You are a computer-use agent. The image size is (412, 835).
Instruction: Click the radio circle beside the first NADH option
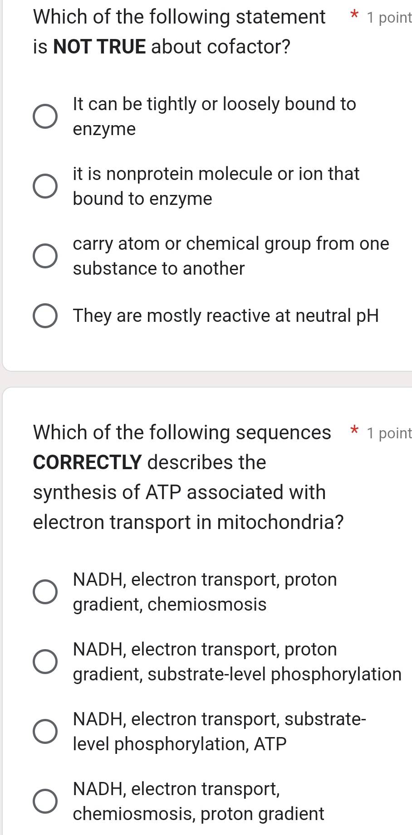pos(45,591)
